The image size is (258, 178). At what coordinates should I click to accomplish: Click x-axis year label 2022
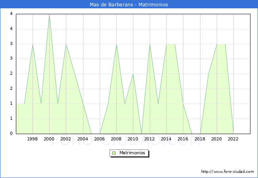point(233,139)
